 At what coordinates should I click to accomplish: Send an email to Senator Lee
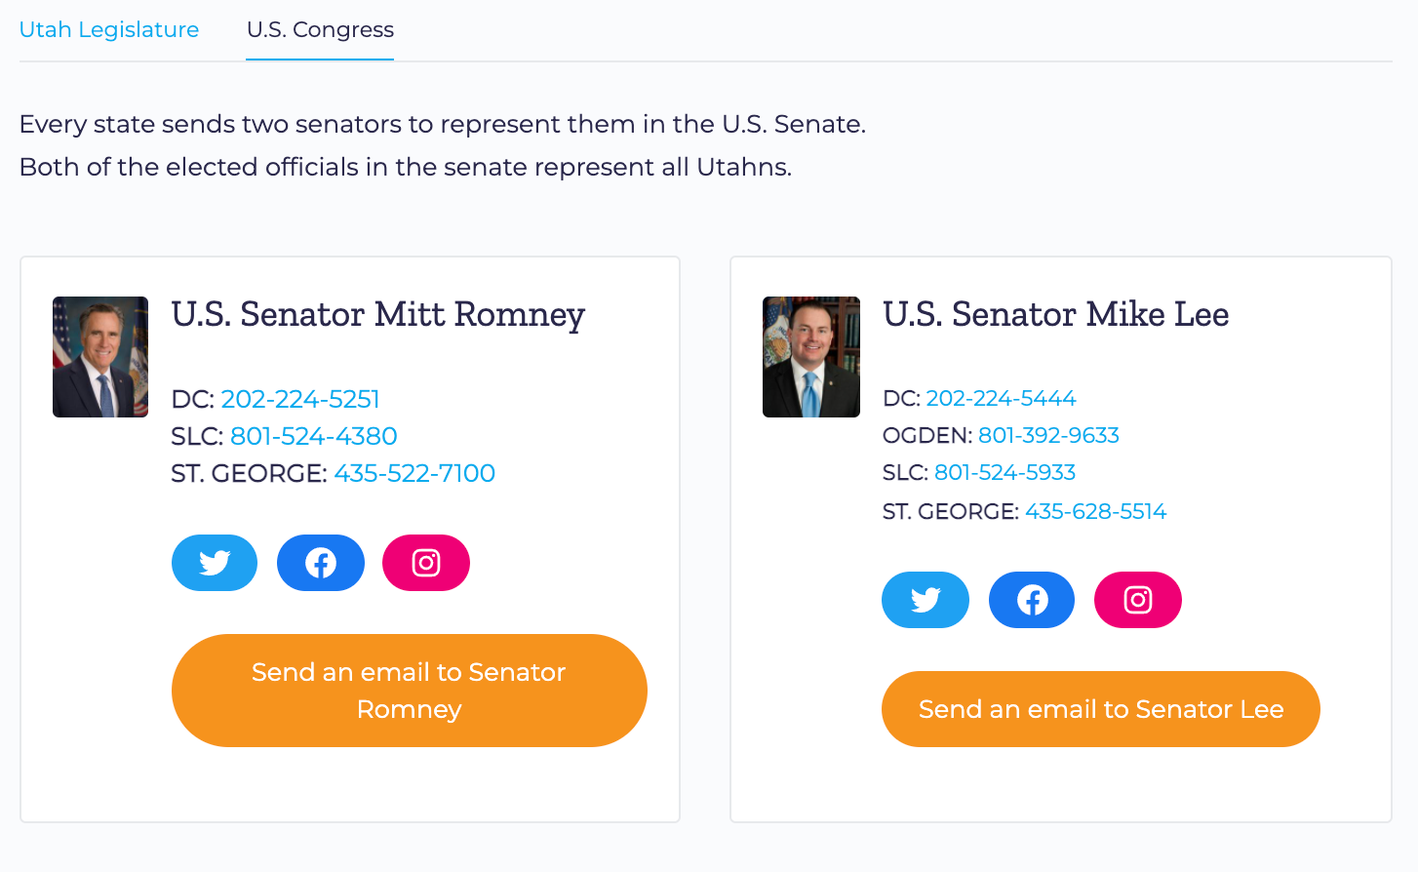click(1101, 709)
